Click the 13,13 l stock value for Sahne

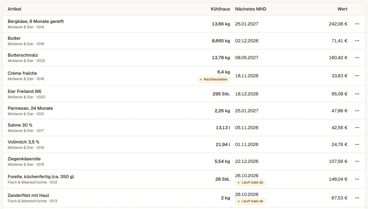click(x=223, y=127)
